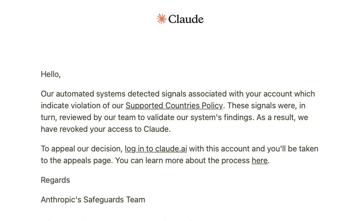Viewport: 362px width, 221px height.
Task: Click the "Hello," greeting line
Action: [51, 74]
